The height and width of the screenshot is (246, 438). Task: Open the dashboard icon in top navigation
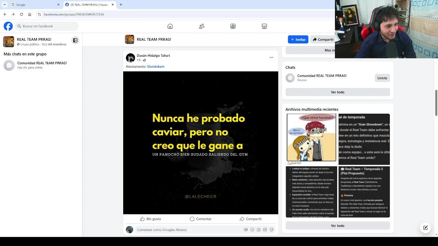(233, 26)
